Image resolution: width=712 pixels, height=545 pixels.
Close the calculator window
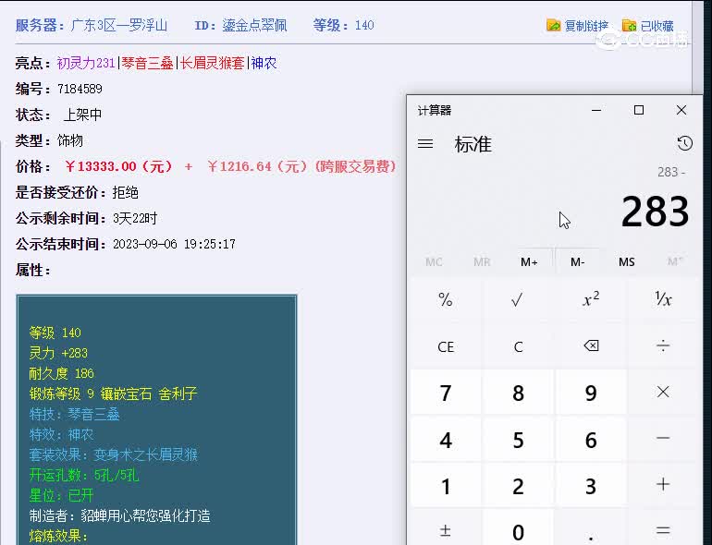coord(681,110)
